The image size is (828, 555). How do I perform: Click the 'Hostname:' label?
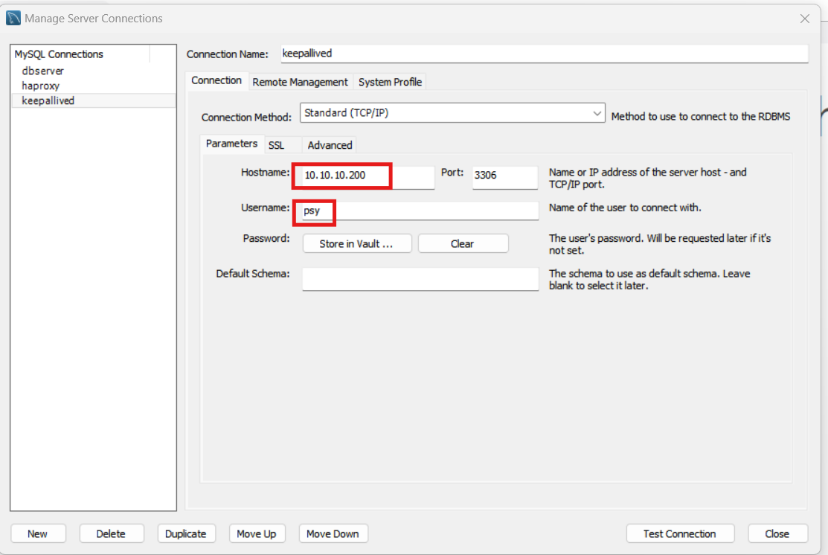coord(265,172)
